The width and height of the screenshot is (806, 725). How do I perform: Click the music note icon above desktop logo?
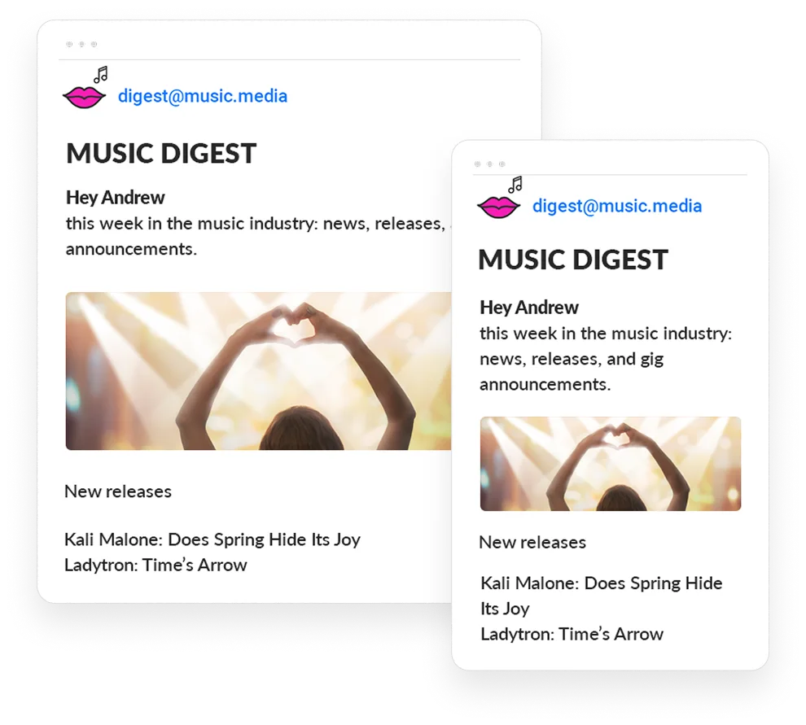coord(101,75)
